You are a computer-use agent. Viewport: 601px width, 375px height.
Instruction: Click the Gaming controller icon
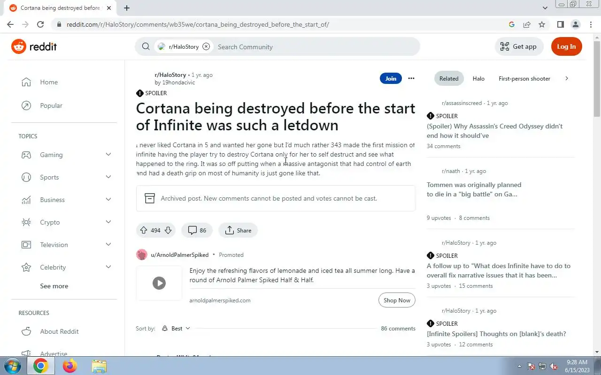26,155
